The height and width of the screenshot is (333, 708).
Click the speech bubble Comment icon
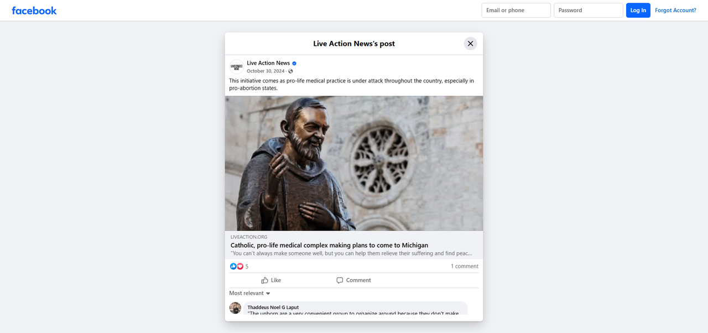(x=340, y=280)
